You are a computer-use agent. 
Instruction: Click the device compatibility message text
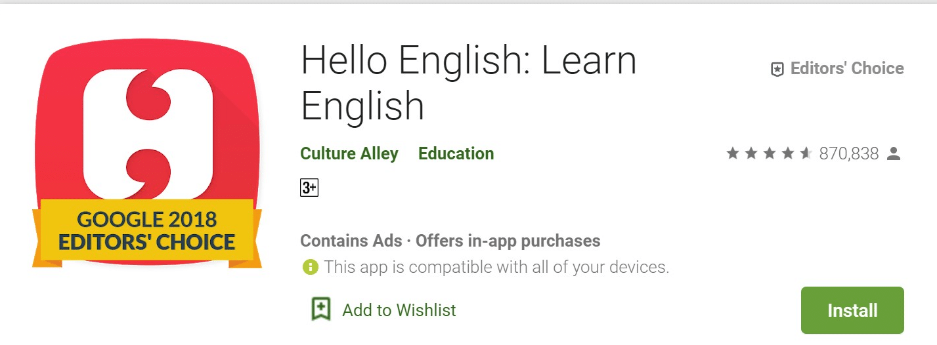(x=496, y=267)
